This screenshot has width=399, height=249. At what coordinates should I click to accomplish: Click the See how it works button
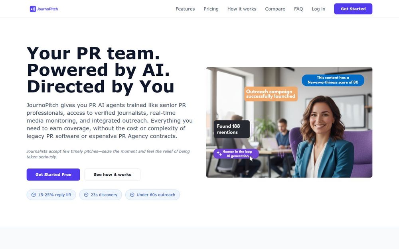pos(113,174)
